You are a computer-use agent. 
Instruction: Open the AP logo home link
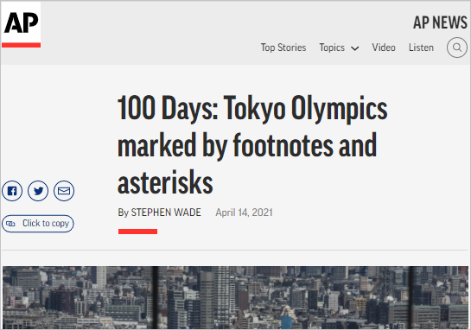21,25
